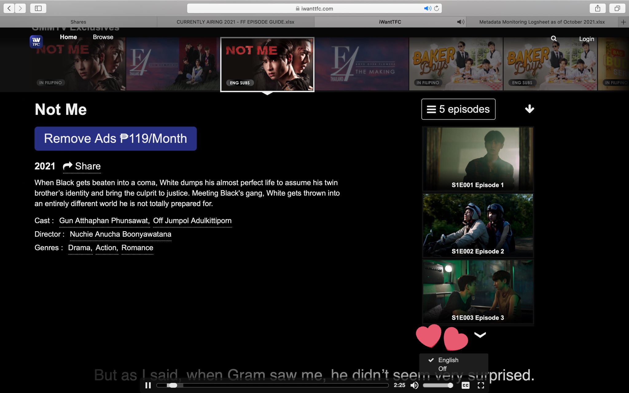Click Remove Ads ₱119/Month button
The height and width of the screenshot is (393, 629).
[115, 138]
